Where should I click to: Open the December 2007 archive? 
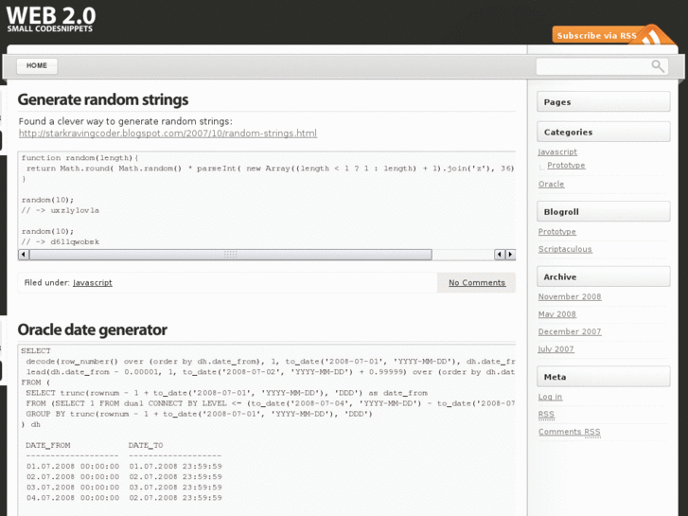(570, 331)
